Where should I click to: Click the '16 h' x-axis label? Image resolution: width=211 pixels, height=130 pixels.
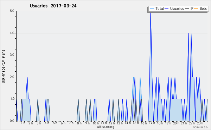coord(144,123)
